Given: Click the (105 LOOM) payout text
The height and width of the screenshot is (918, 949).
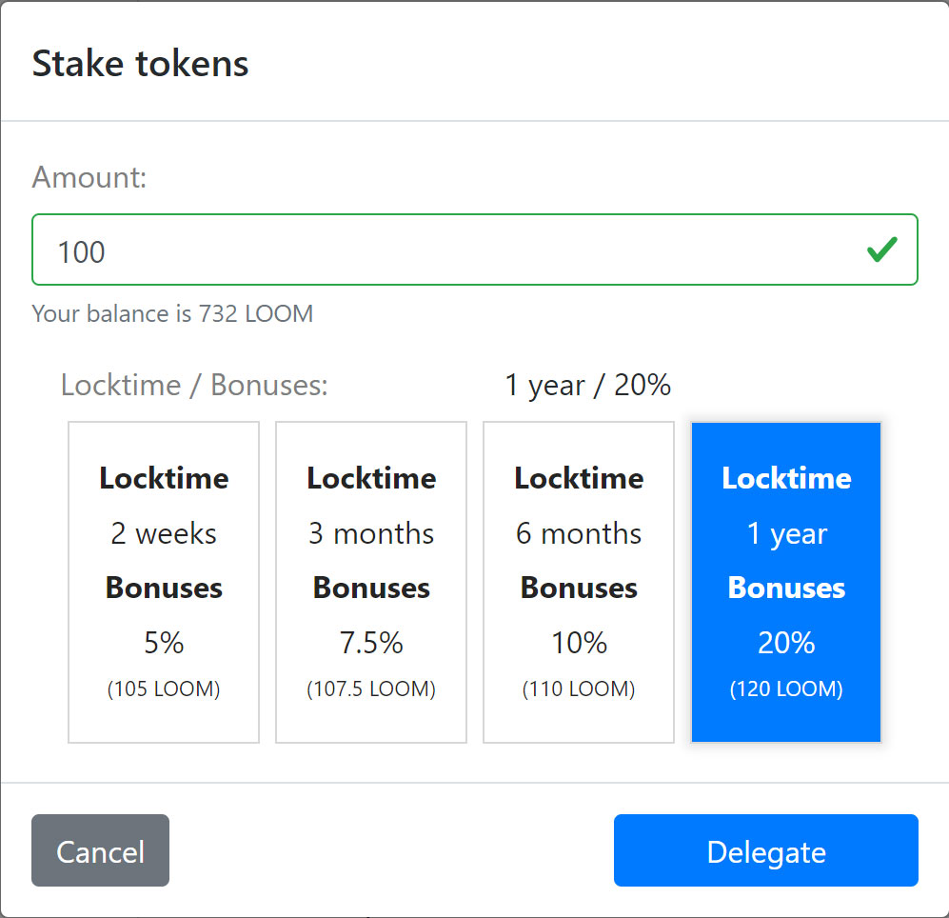Looking at the screenshot, I should click(164, 689).
